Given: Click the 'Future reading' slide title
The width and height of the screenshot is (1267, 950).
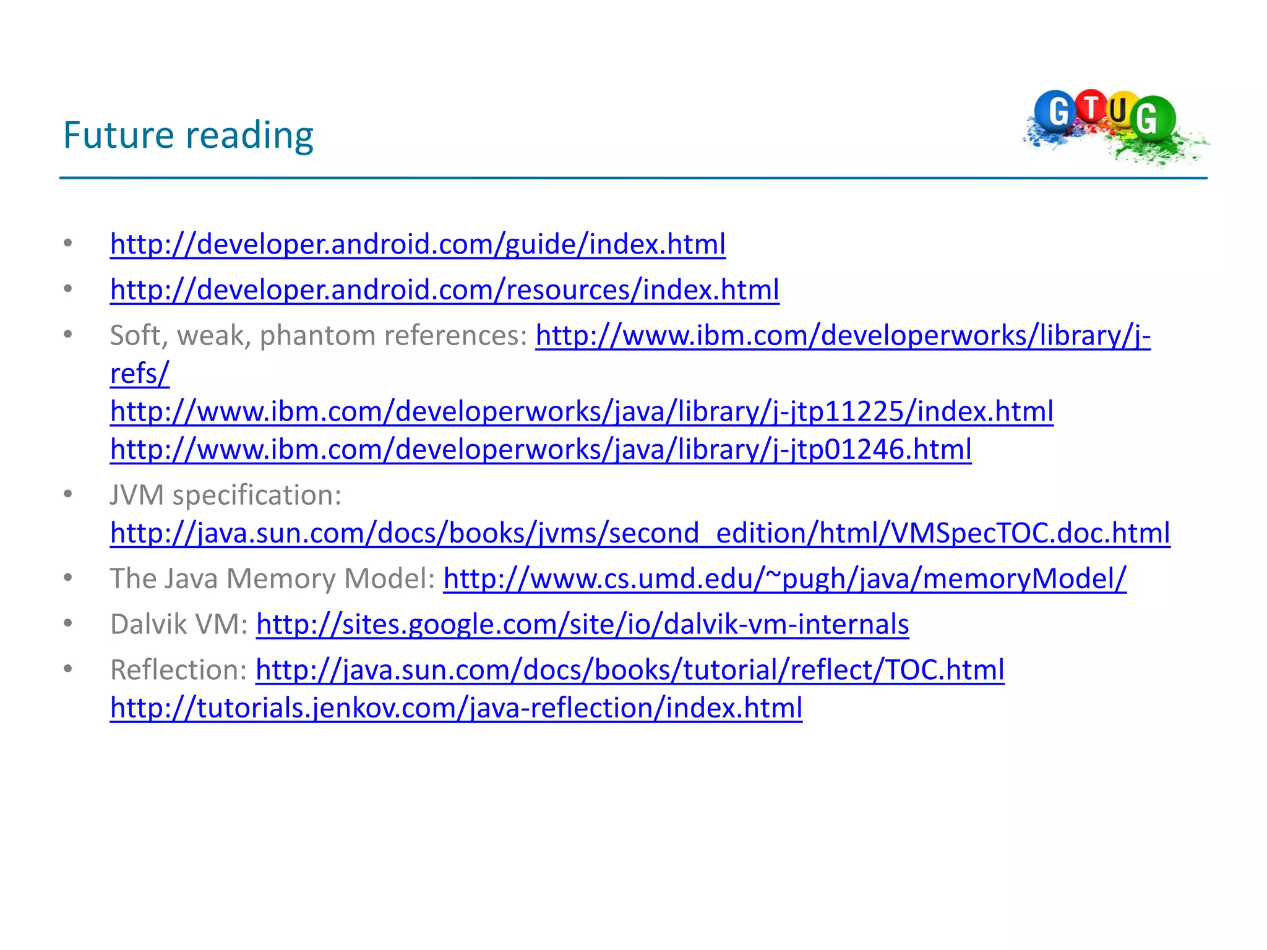Looking at the screenshot, I should (188, 135).
